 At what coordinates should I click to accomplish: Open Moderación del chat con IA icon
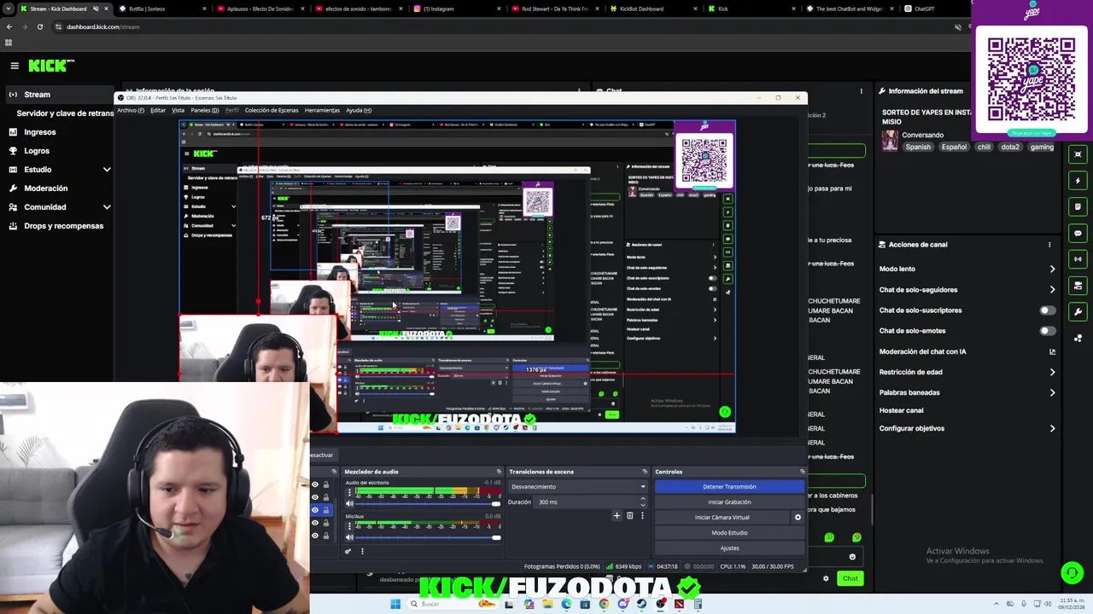1052,351
